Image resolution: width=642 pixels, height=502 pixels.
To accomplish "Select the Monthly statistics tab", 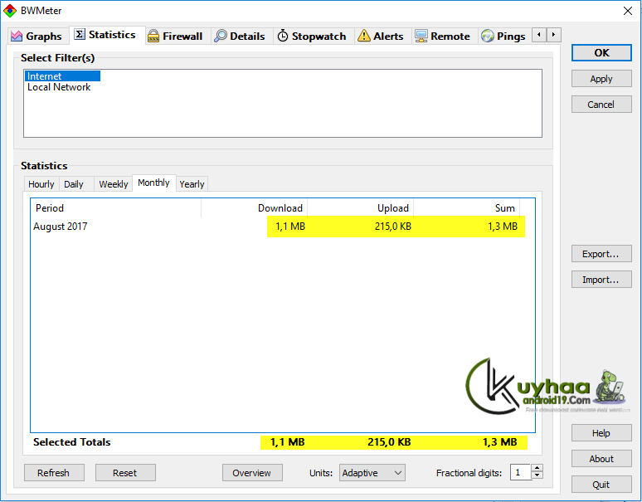I will click(154, 183).
